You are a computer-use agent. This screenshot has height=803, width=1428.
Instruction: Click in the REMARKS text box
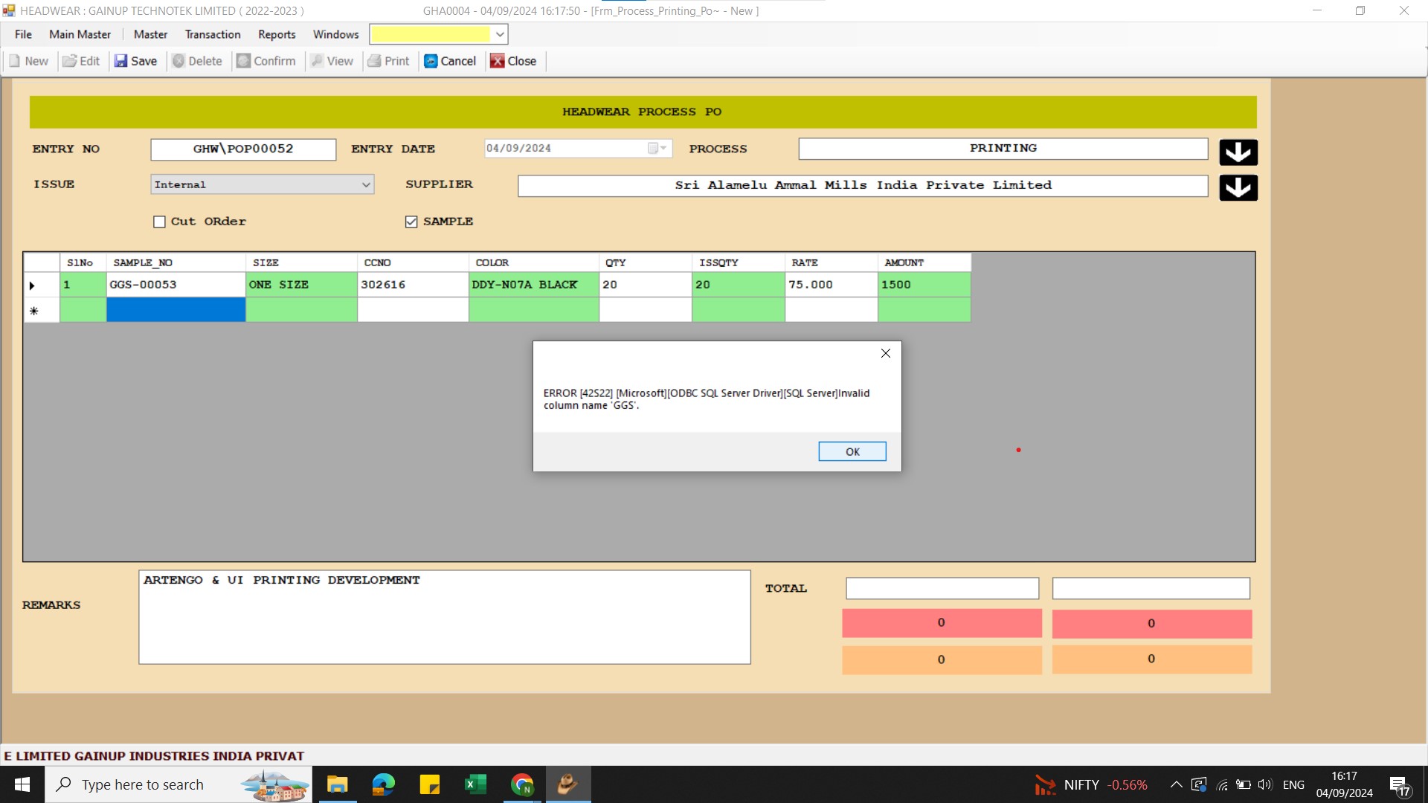click(x=444, y=617)
